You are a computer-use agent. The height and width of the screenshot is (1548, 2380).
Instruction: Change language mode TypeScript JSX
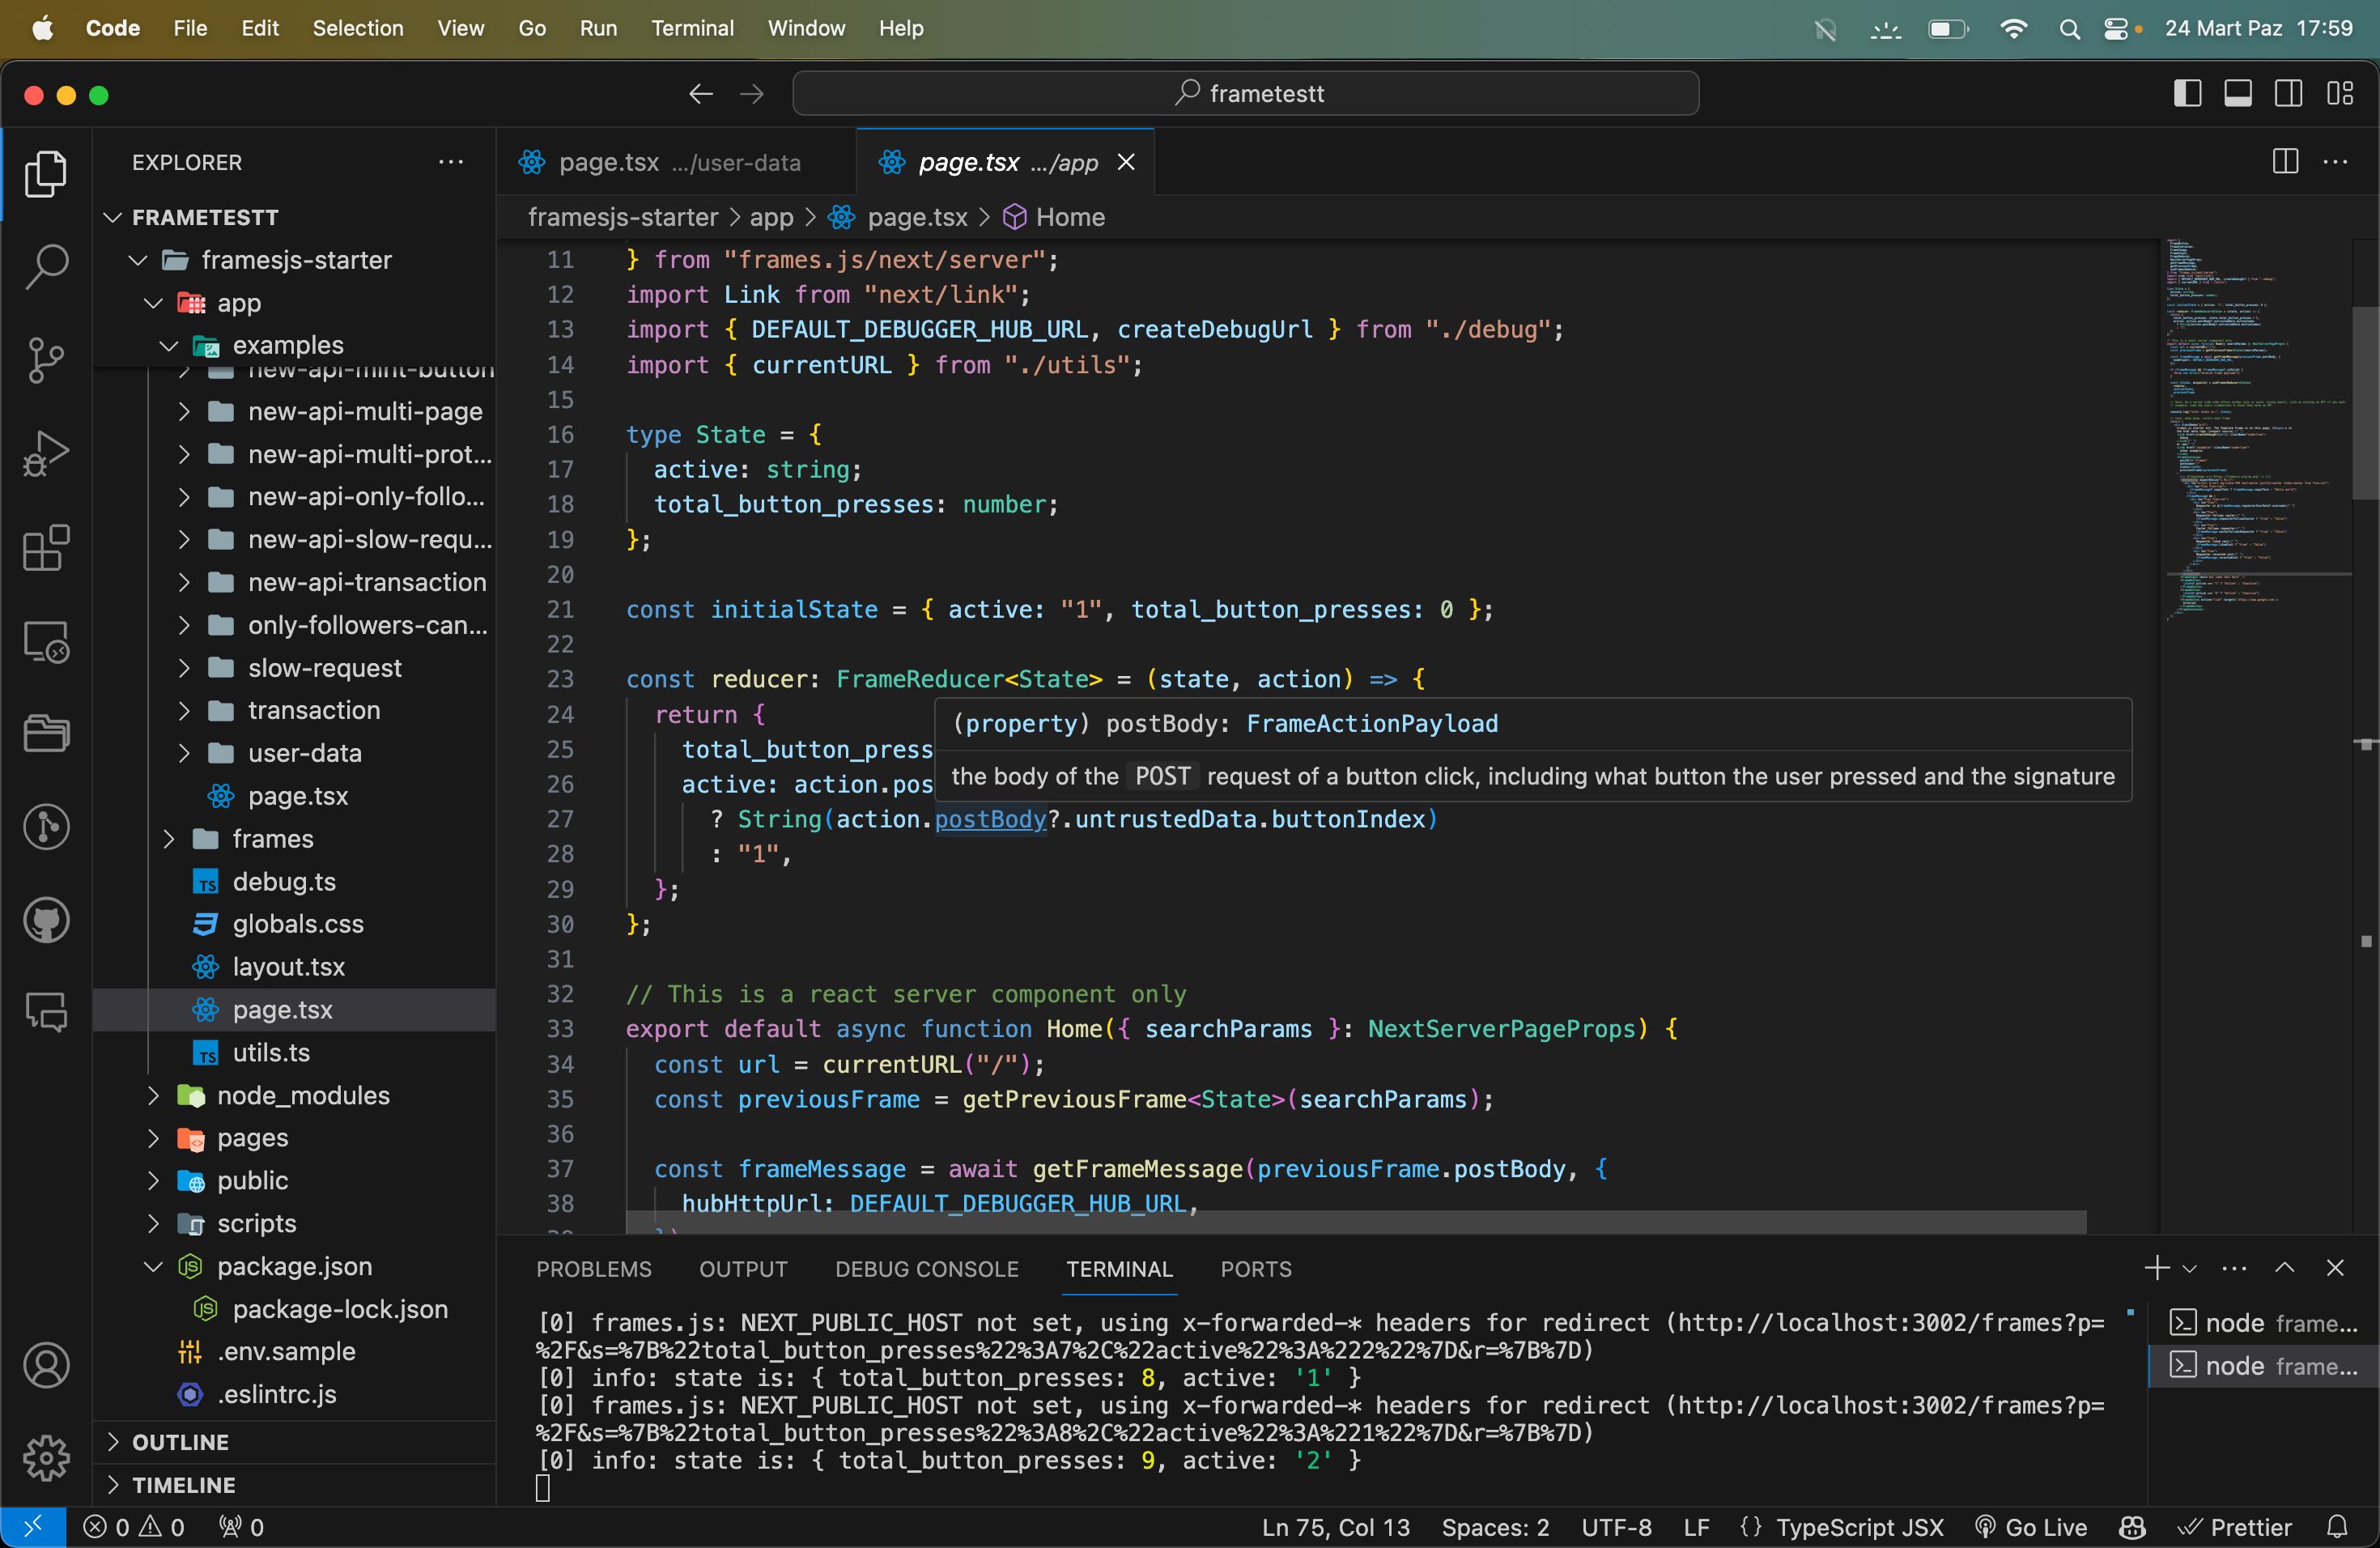coord(1859,1527)
